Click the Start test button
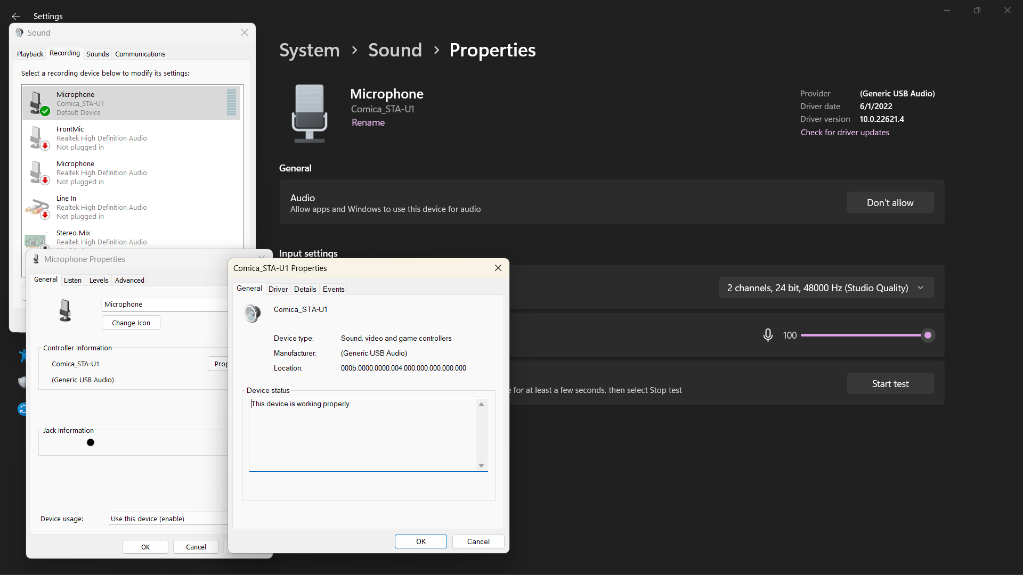 tap(890, 383)
